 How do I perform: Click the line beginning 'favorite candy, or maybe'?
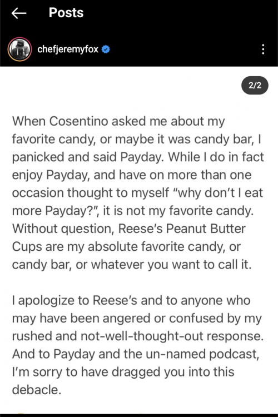click(x=137, y=140)
